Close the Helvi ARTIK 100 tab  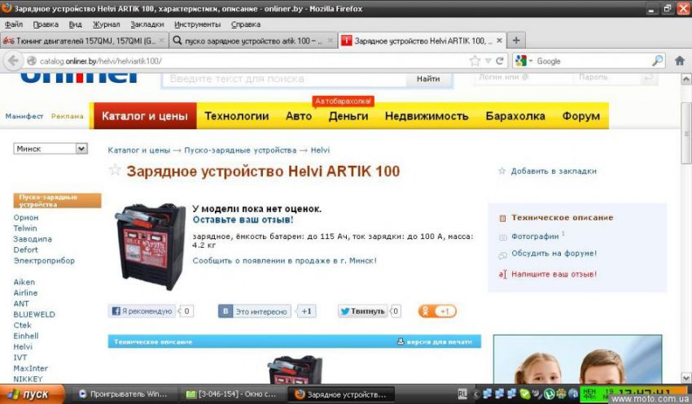click(499, 41)
